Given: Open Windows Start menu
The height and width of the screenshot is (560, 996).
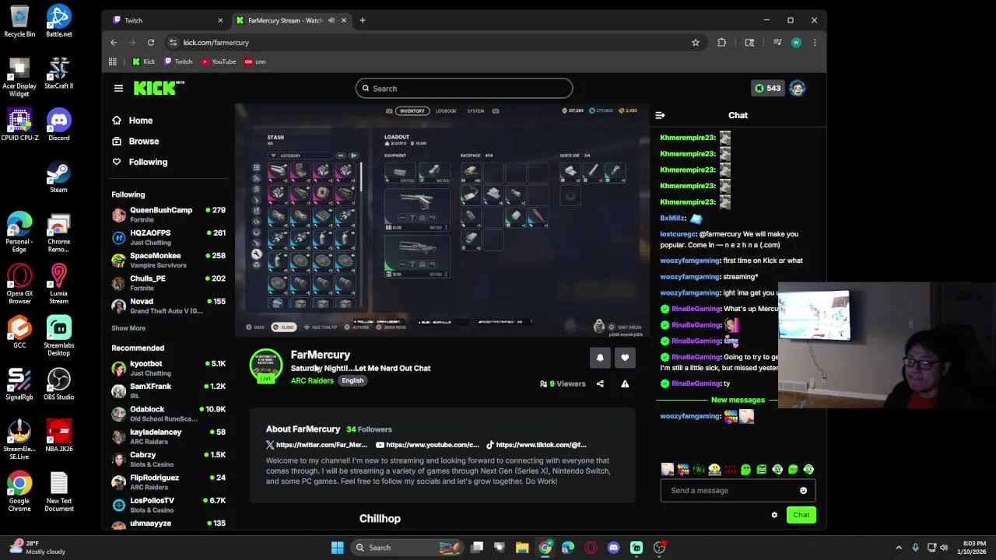Looking at the screenshot, I should pyautogui.click(x=338, y=548).
